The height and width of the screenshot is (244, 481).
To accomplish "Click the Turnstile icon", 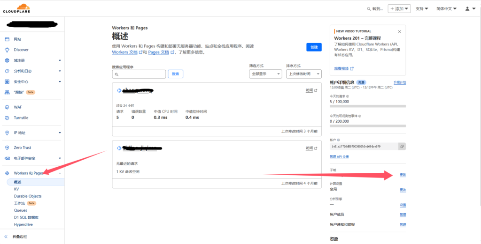I will point(7,118).
